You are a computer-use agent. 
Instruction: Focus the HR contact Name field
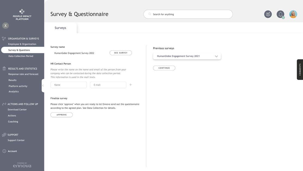[x=69, y=85]
